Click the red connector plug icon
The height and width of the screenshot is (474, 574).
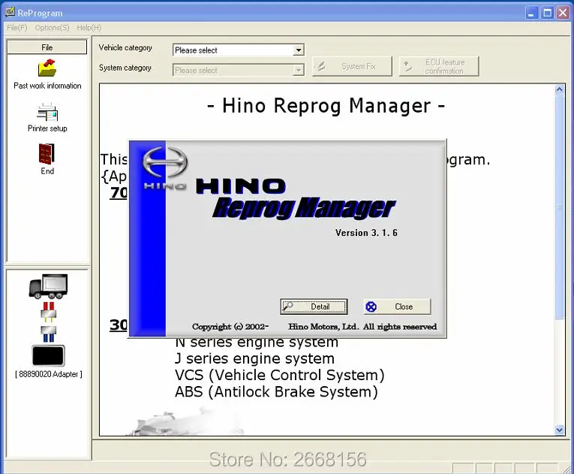[48, 312]
